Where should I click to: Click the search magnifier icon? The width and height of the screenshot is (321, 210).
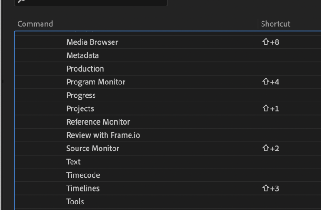point(22,1)
